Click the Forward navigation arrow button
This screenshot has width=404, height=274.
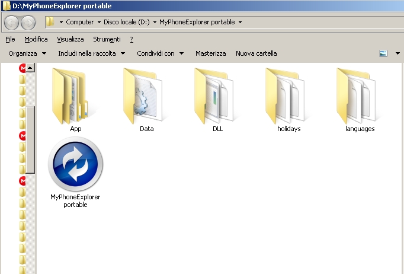(x=28, y=23)
